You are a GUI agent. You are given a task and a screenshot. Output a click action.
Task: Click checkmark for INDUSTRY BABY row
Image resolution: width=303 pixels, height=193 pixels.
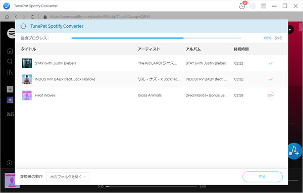point(271,79)
